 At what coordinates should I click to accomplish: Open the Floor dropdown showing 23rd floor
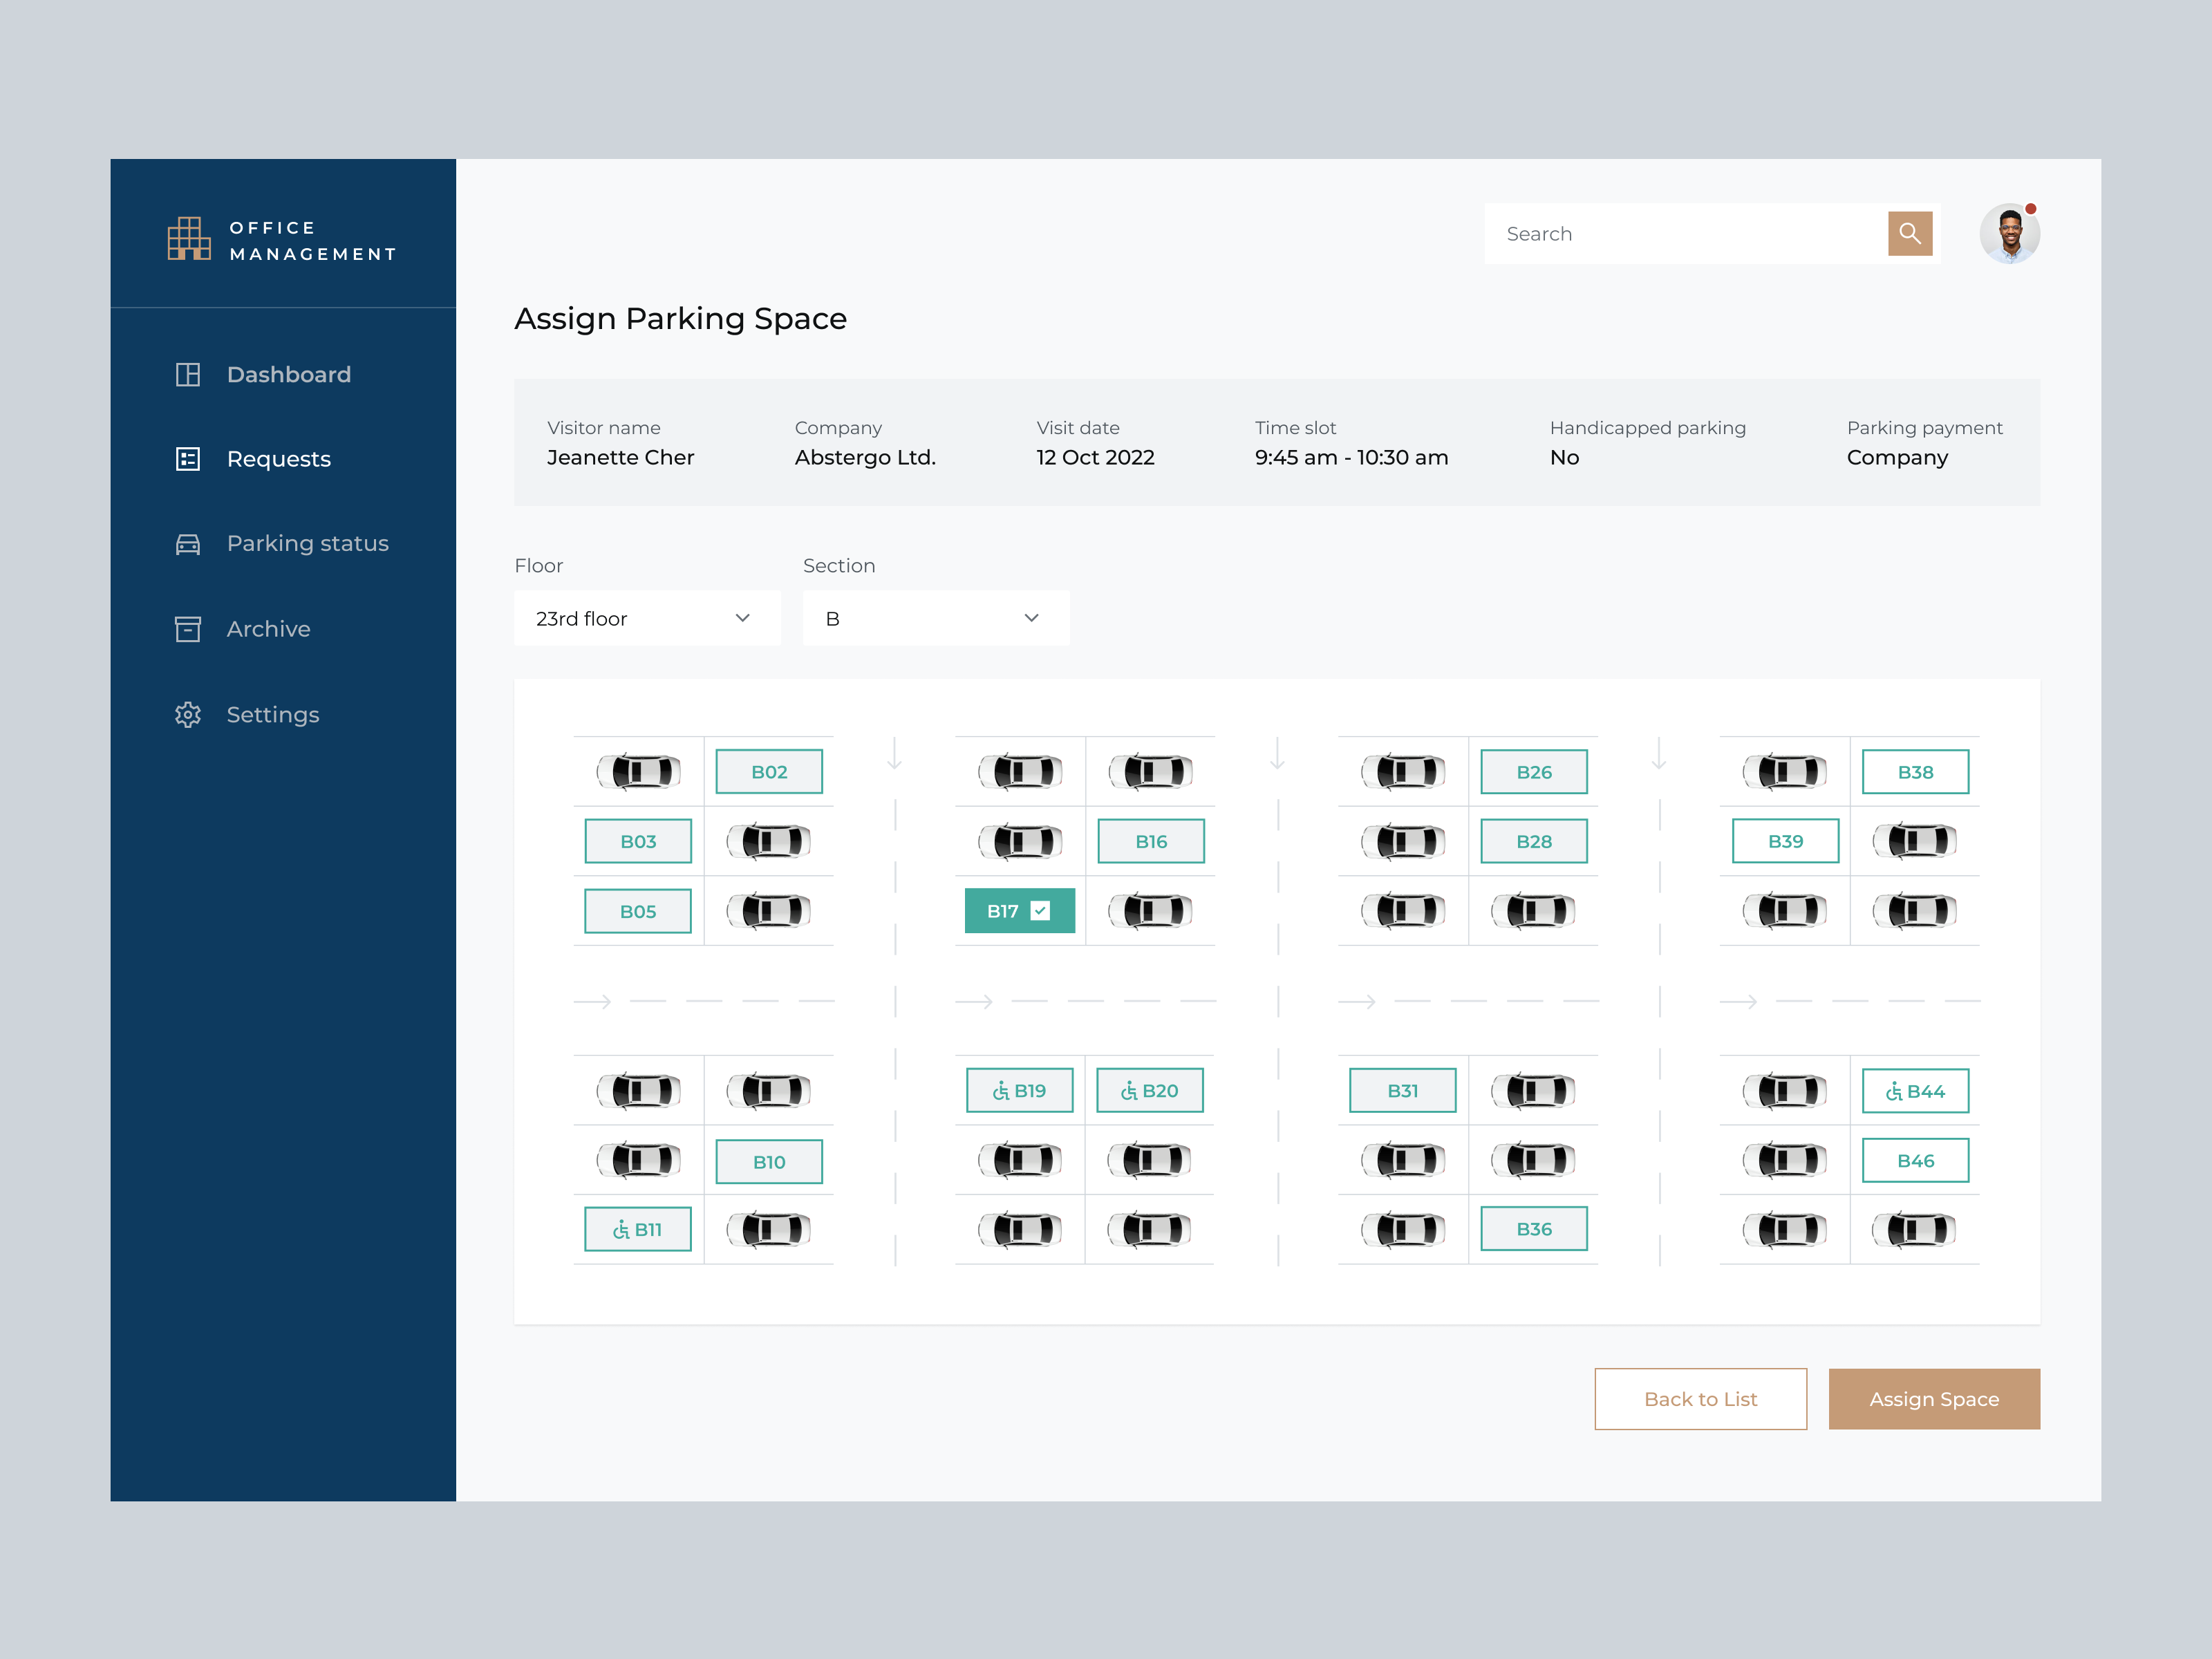(646, 618)
